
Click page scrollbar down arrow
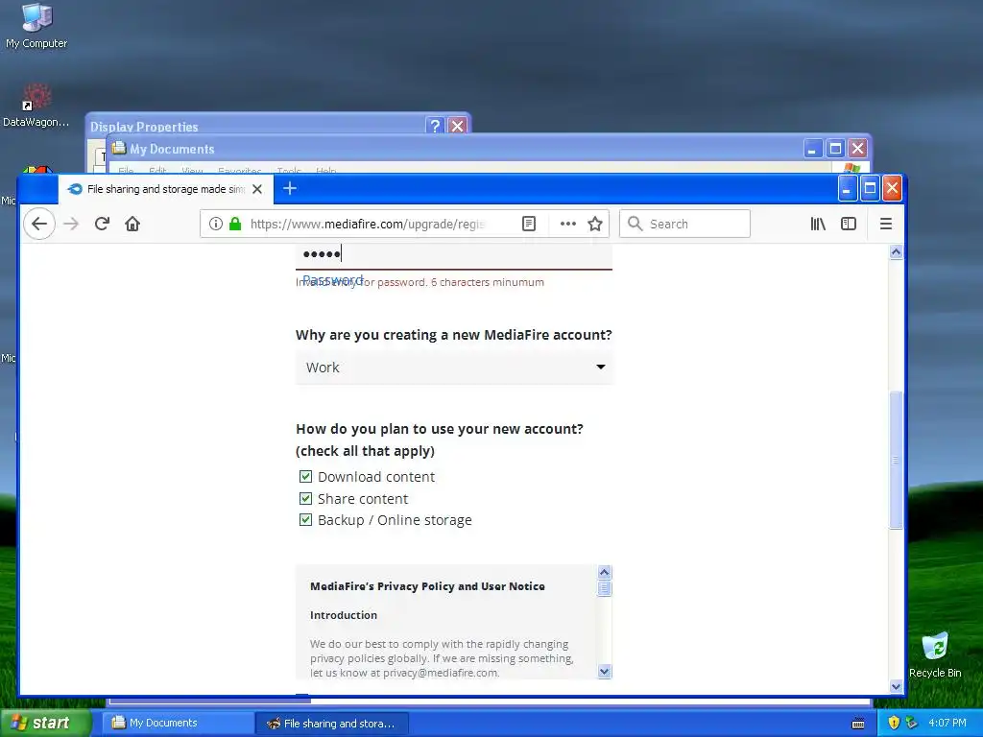point(896,686)
